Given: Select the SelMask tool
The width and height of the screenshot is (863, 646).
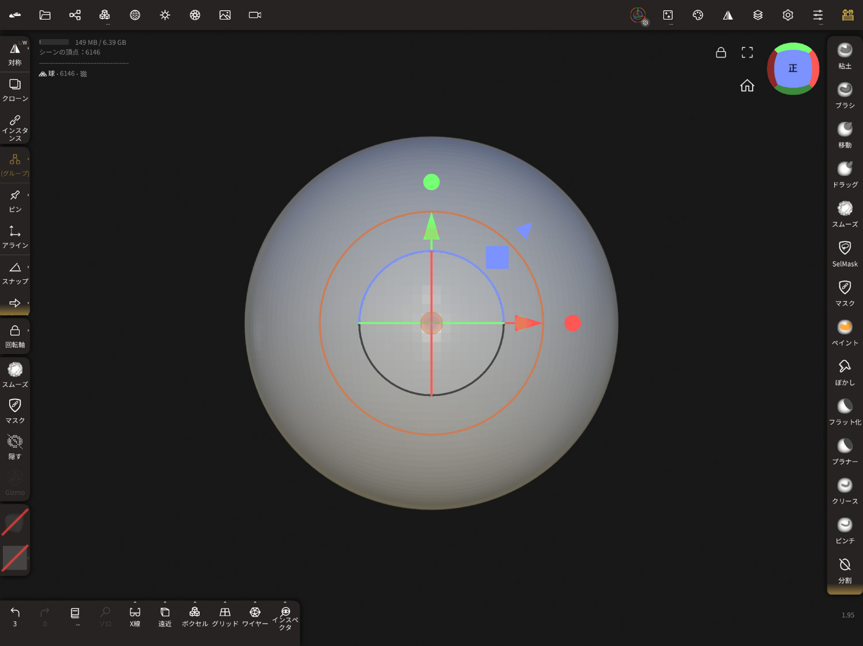Looking at the screenshot, I should [845, 253].
